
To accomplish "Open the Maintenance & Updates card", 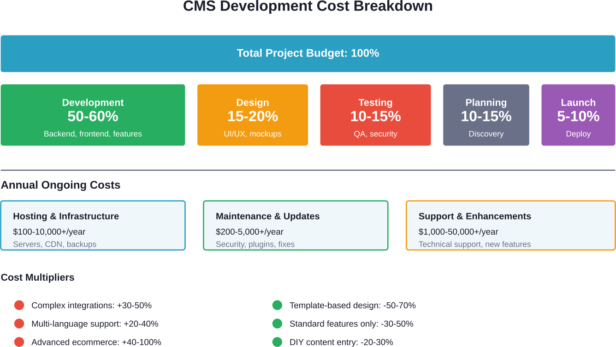I will (x=296, y=226).
